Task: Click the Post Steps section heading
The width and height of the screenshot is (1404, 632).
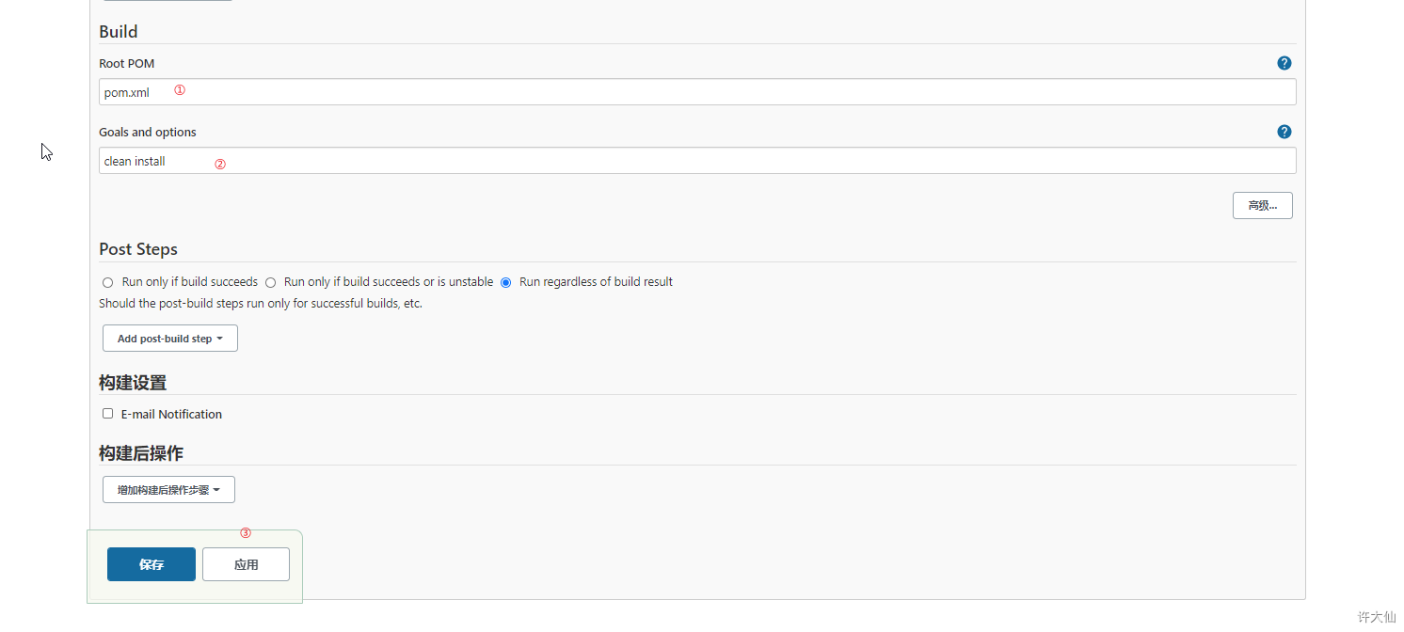Action: (138, 249)
